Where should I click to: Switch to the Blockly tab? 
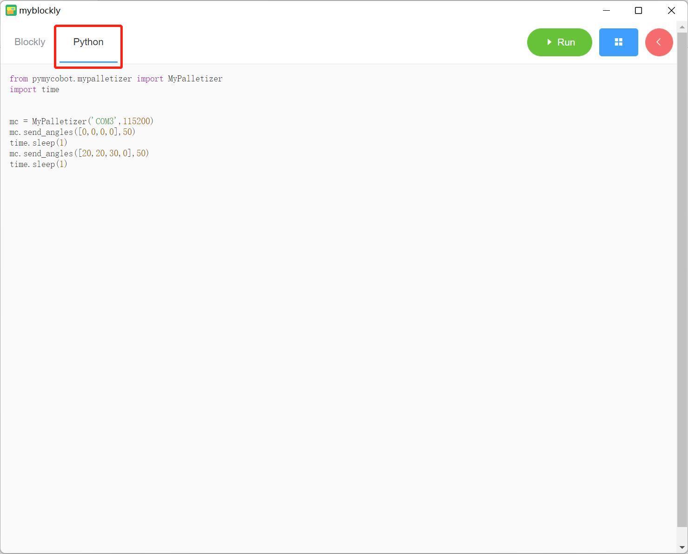[30, 42]
